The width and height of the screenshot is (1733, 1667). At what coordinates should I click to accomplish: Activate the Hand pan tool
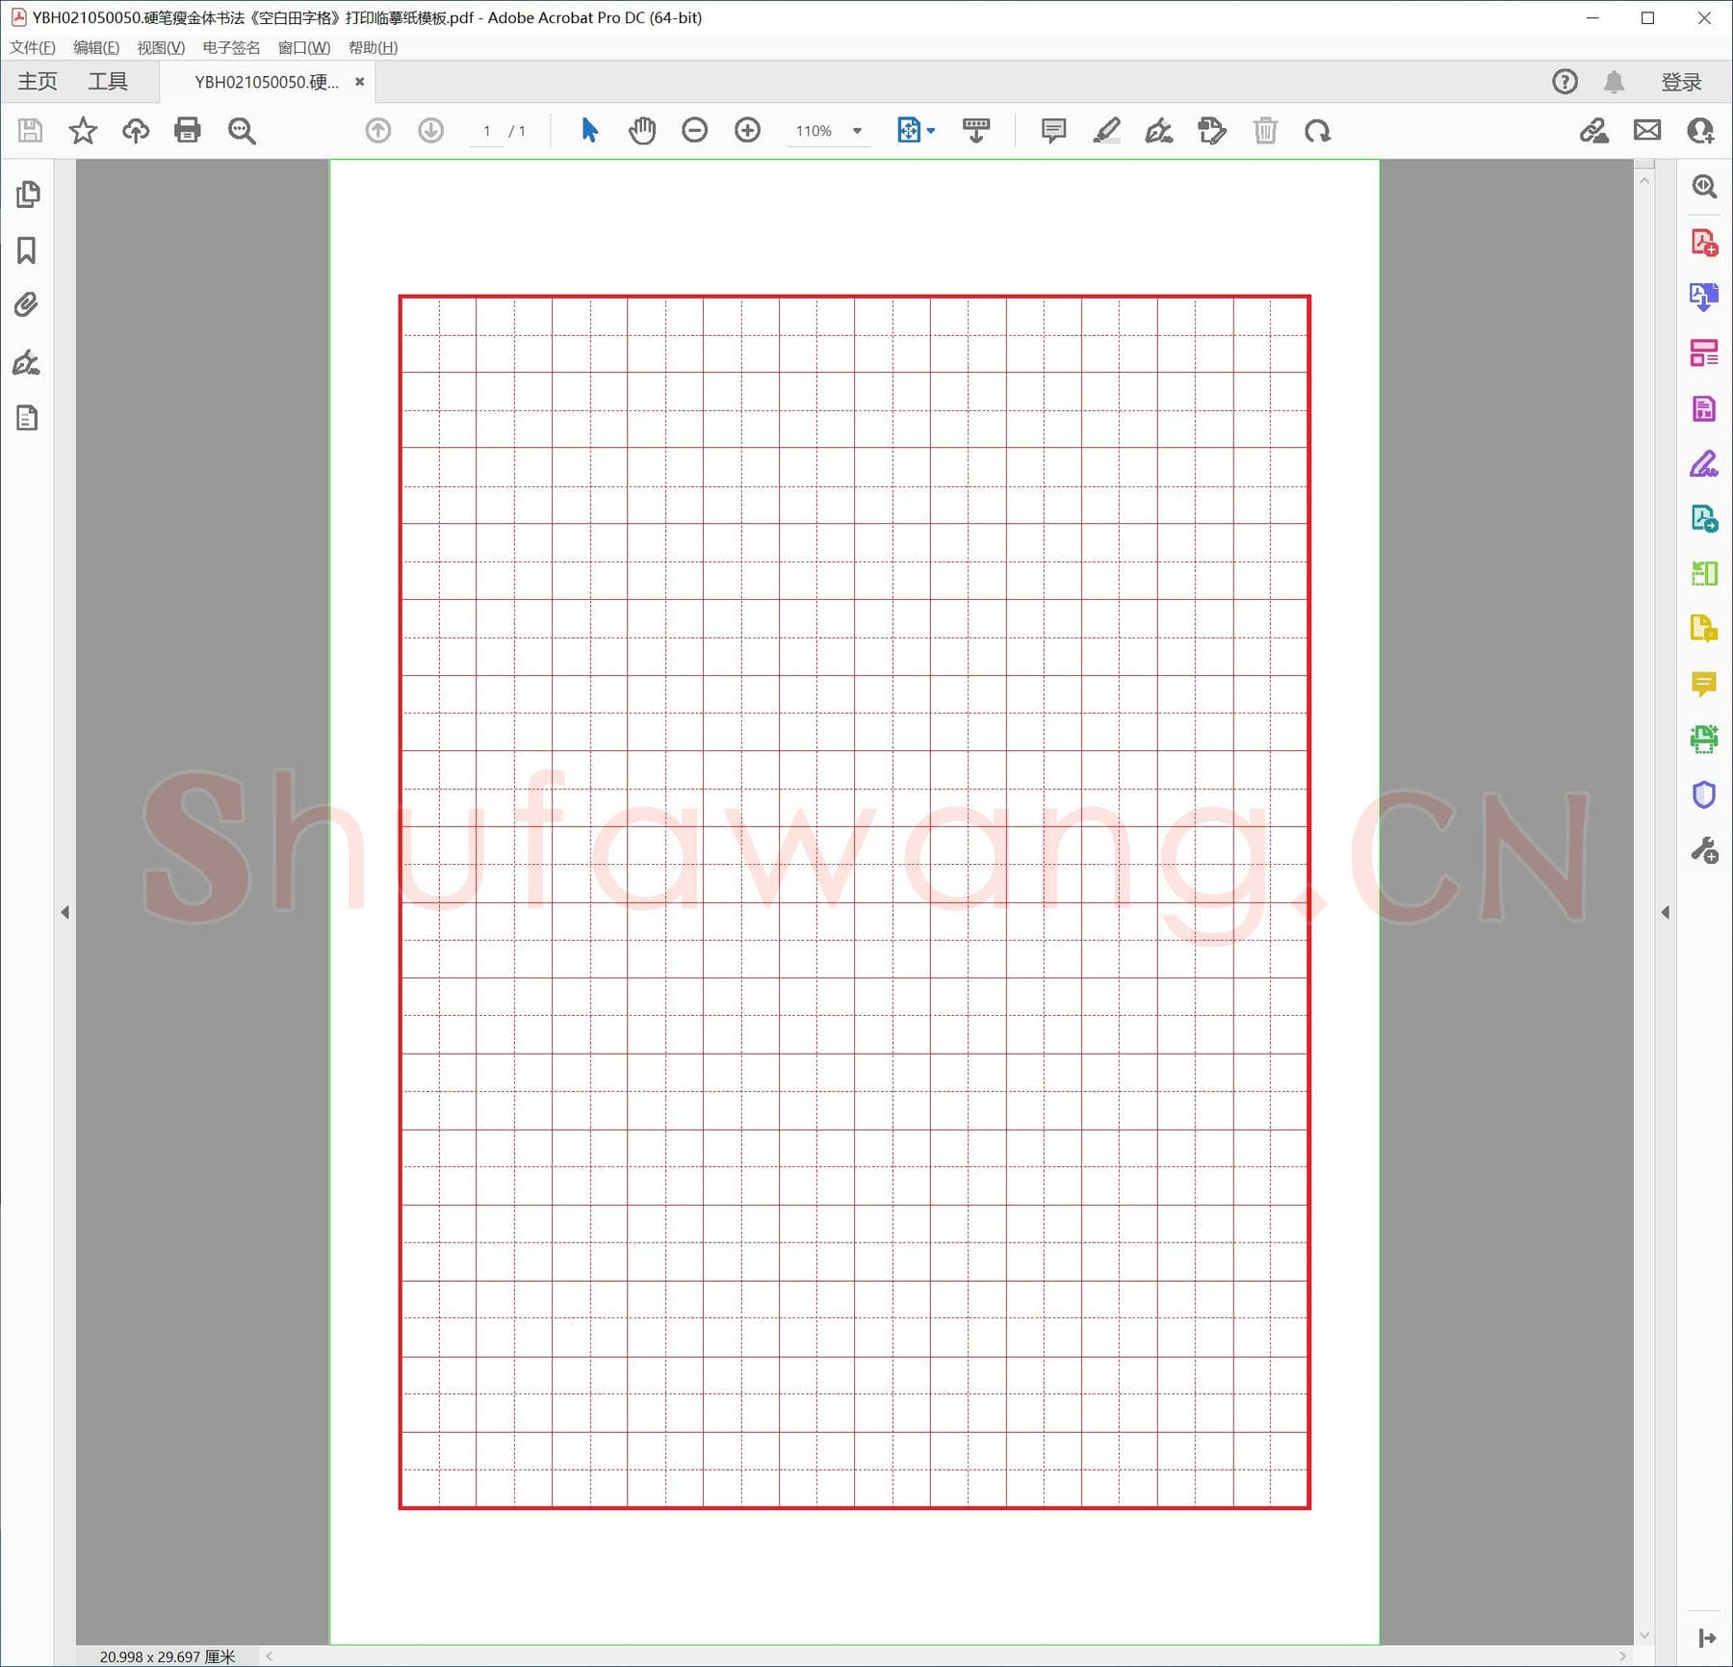(642, 130)
